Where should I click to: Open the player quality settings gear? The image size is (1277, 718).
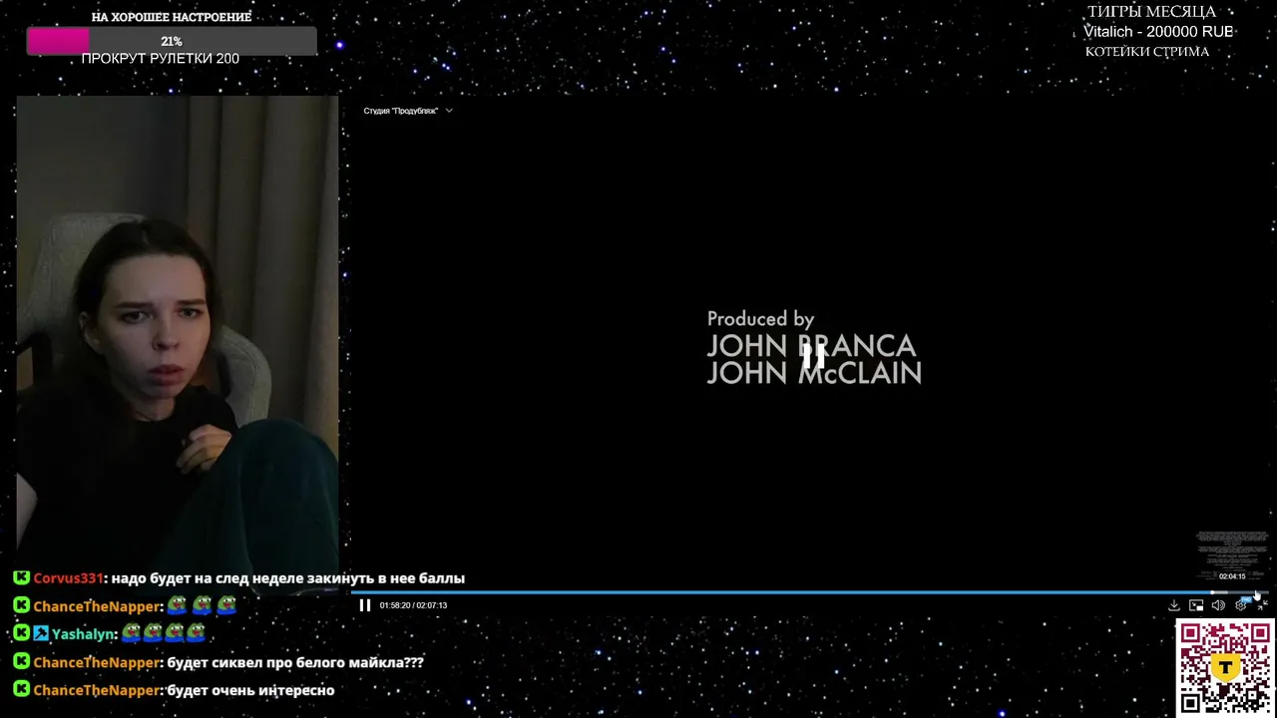[1241, 605]
